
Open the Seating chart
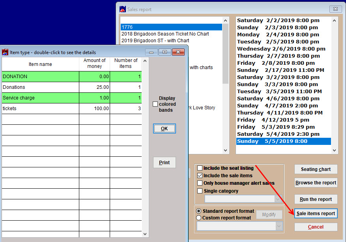click(316, 169)
